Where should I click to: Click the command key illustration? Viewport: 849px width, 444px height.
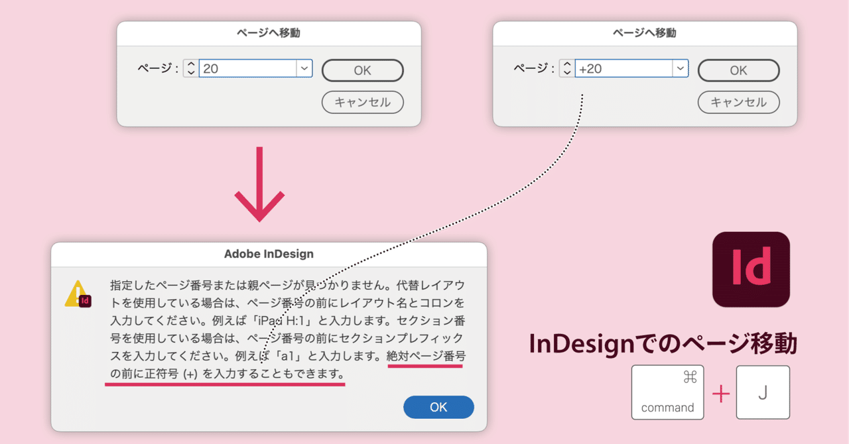[x=667, y=392]
